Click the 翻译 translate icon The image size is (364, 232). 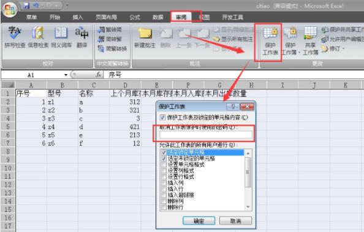pos(82,37)
